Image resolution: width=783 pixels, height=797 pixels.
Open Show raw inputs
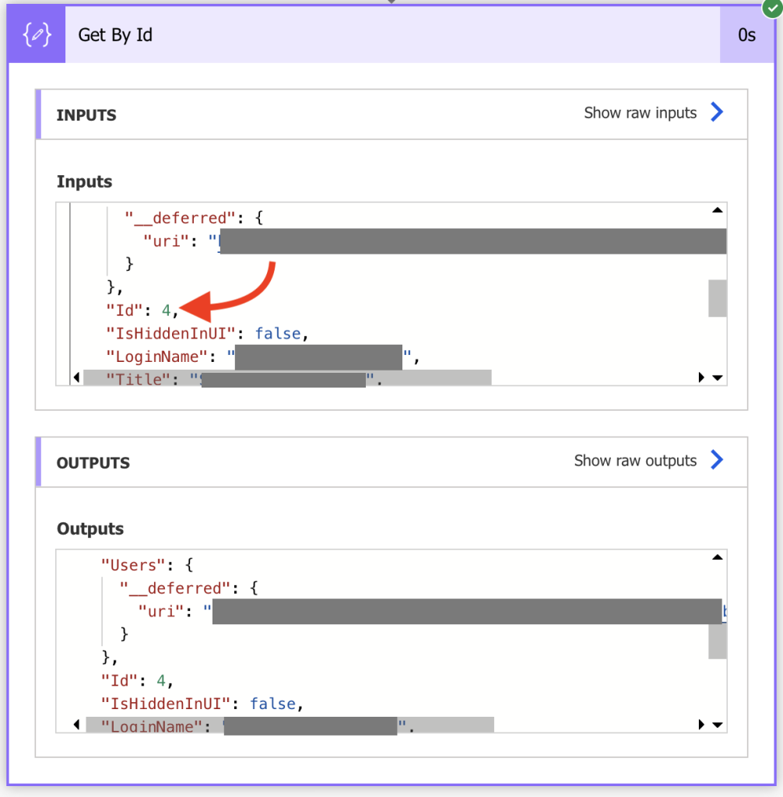click(640, 112)
